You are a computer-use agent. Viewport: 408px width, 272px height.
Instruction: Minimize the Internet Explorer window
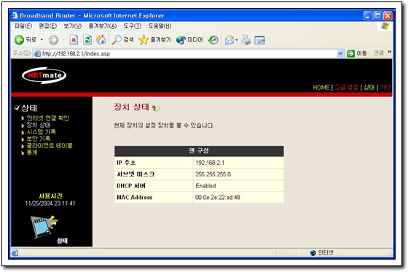tap(368, 16)
